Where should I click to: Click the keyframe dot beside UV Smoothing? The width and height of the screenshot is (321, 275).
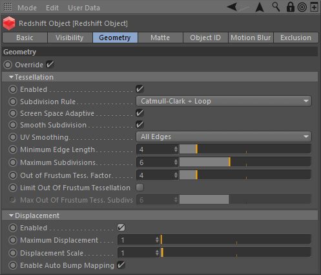(x=13, y=137)
